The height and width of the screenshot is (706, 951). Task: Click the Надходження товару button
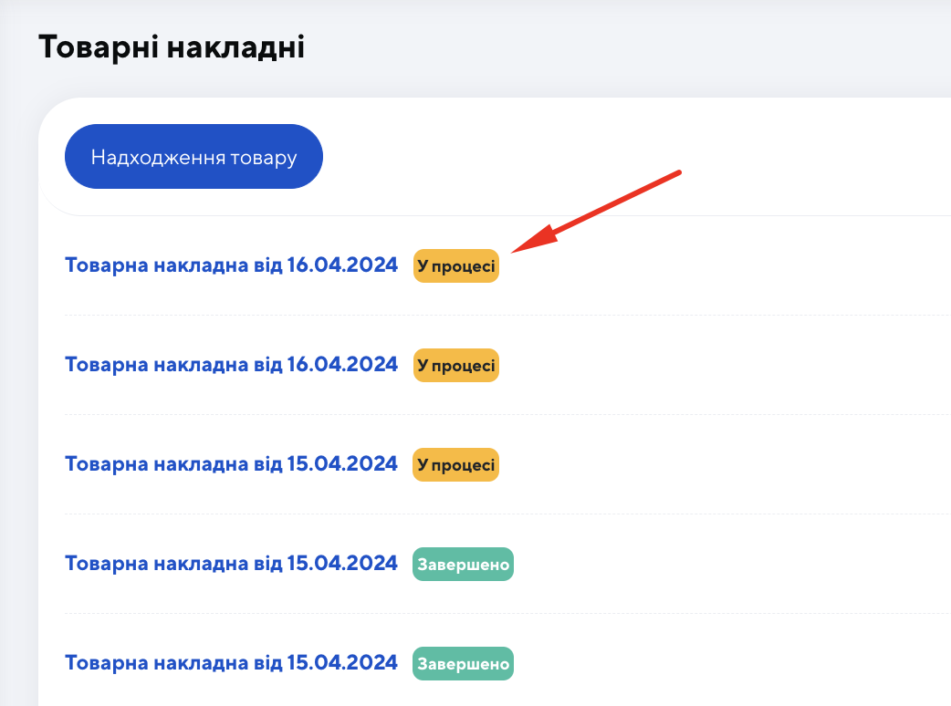point(193,156)
